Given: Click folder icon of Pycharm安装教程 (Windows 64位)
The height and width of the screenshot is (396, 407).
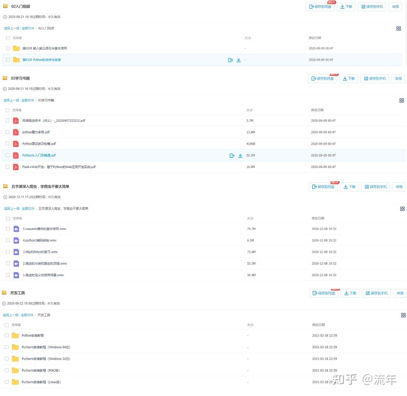Looking at the screenshot, I should [x=15, y=347].
